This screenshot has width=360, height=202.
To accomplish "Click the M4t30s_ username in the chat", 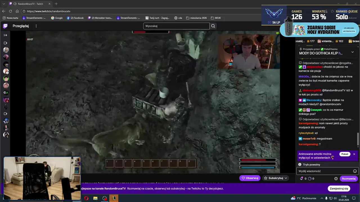I will 304,77.
